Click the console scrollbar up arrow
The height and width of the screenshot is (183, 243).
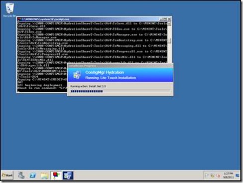pos(169,24)
